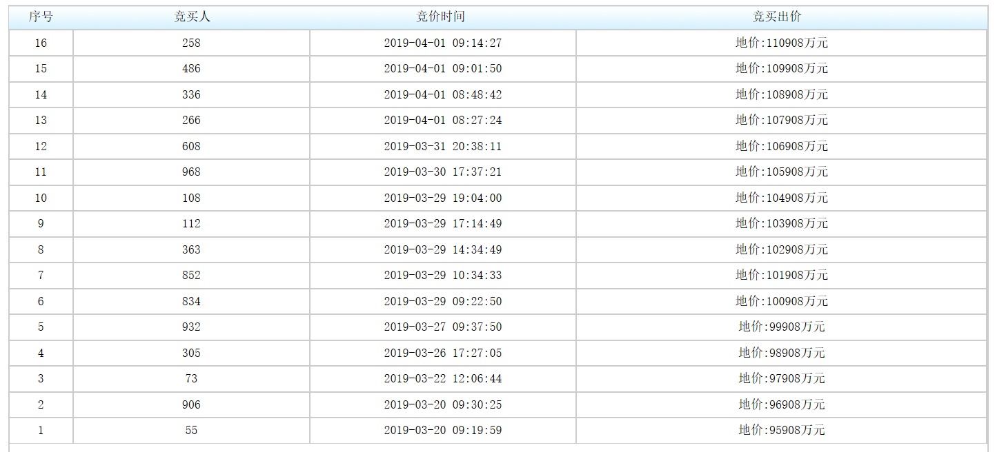Click the price 地价:100908万元
The image size is (995, 452).
pyautogui.click(x=781, y=301)
